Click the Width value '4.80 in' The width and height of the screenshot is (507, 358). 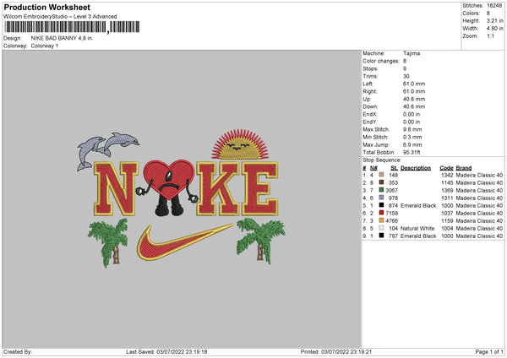[x=494, y=29]
